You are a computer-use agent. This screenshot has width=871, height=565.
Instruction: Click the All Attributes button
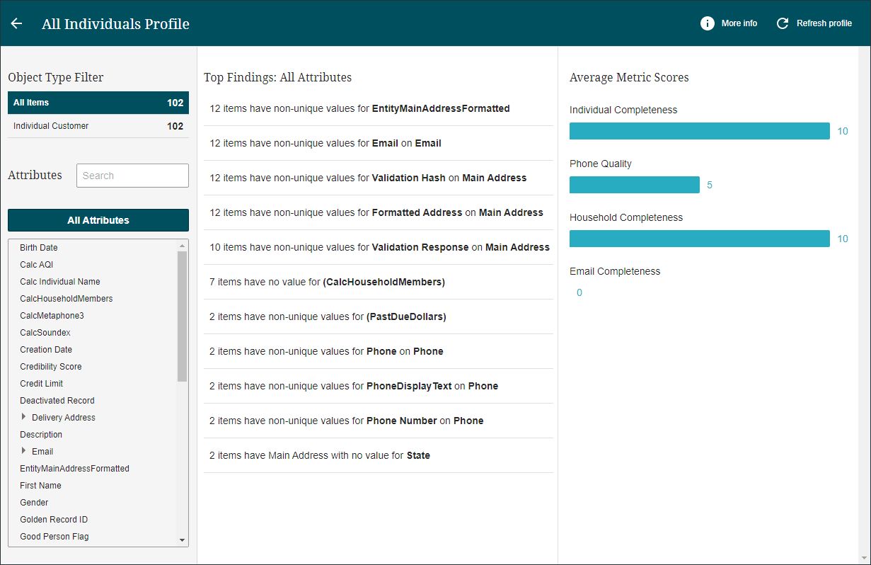(98, 220)
